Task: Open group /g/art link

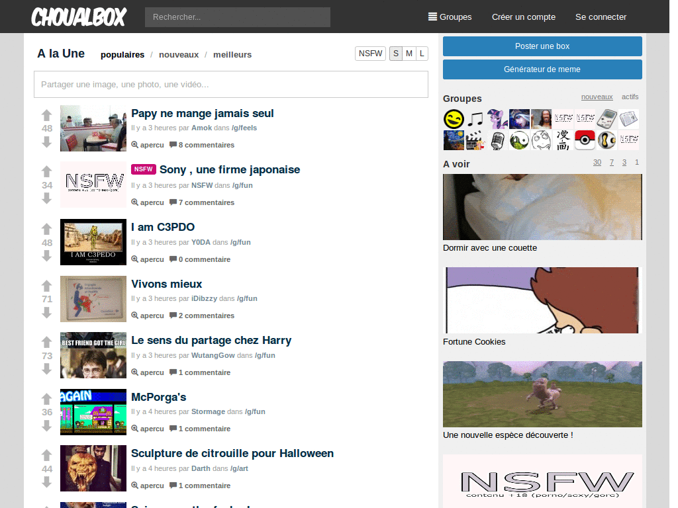Action: coord(239,469)
